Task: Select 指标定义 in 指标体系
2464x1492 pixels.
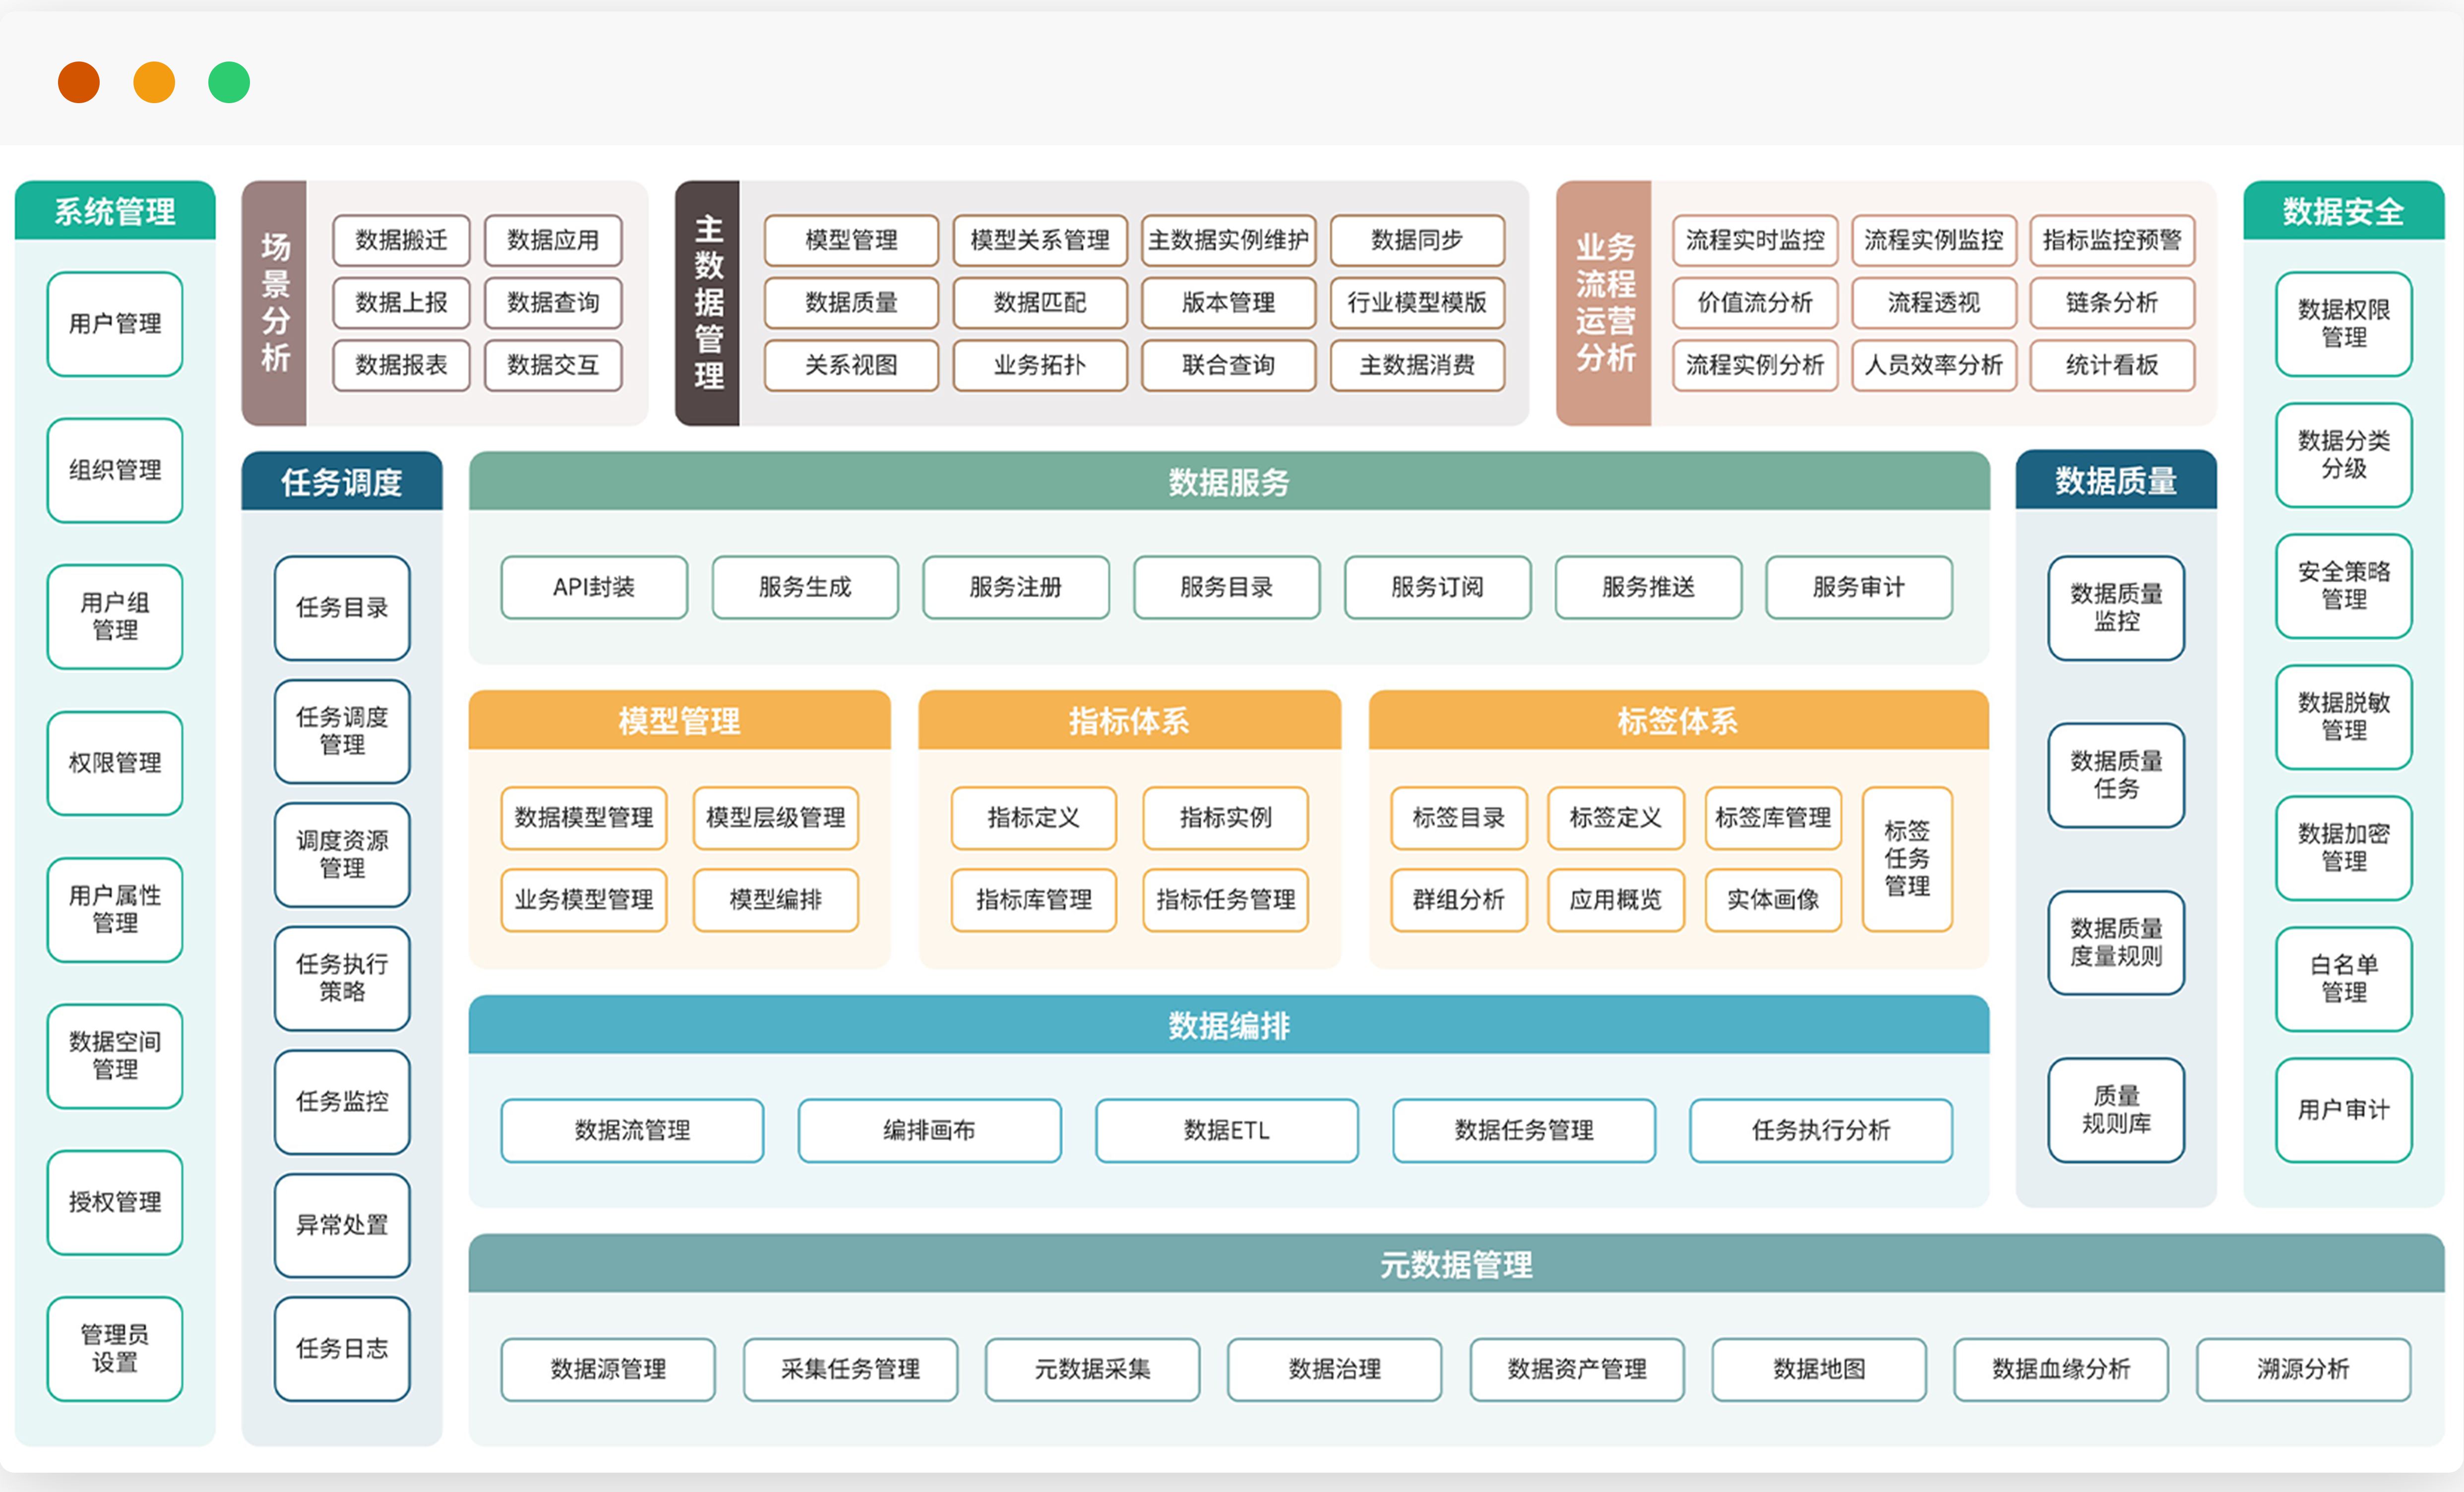Action: coord(1033,818)
